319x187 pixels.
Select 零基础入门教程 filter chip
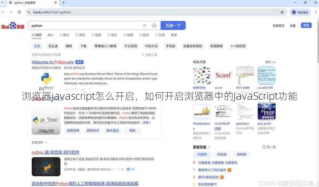pyautogui.click(x=106, y=46)
